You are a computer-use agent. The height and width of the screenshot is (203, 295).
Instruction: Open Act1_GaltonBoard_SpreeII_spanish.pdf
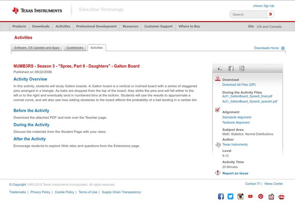250,101
